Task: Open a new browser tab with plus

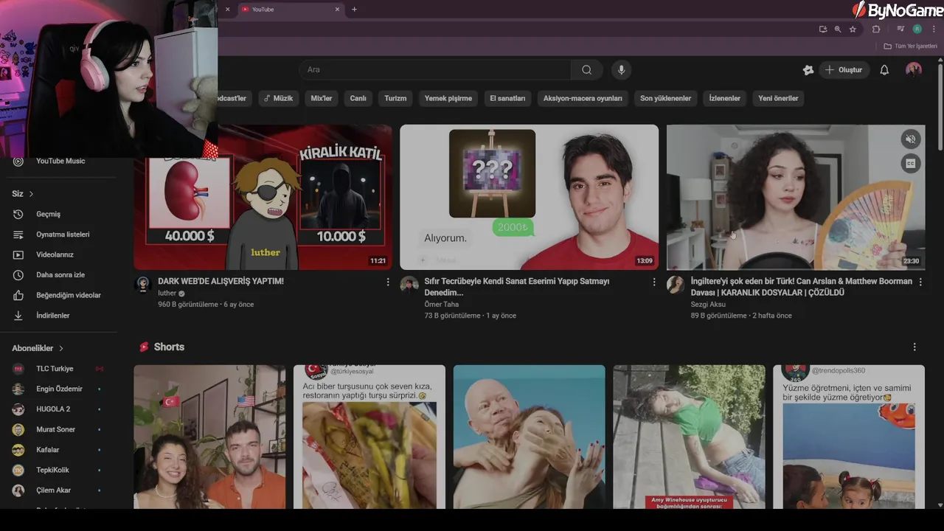Action: 354,9
